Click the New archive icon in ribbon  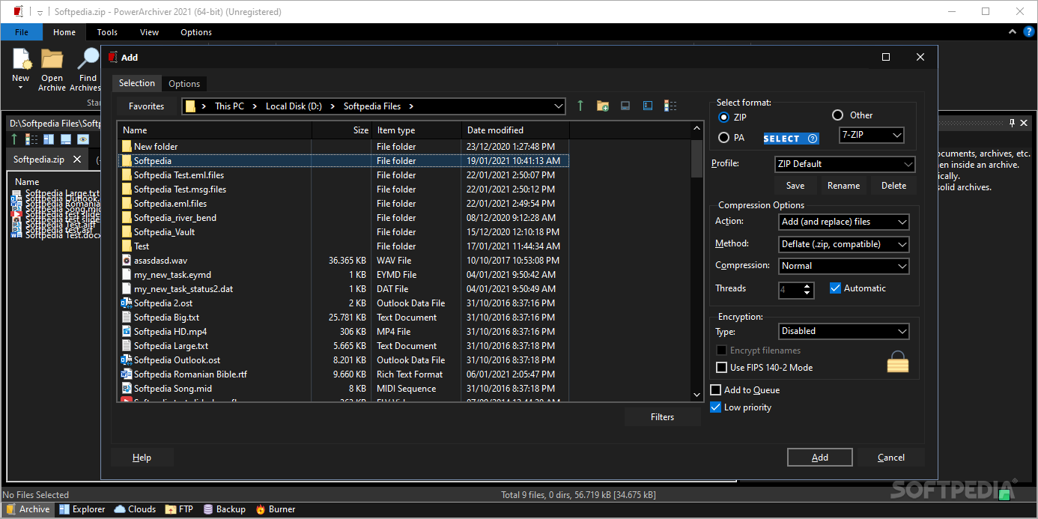21,59
